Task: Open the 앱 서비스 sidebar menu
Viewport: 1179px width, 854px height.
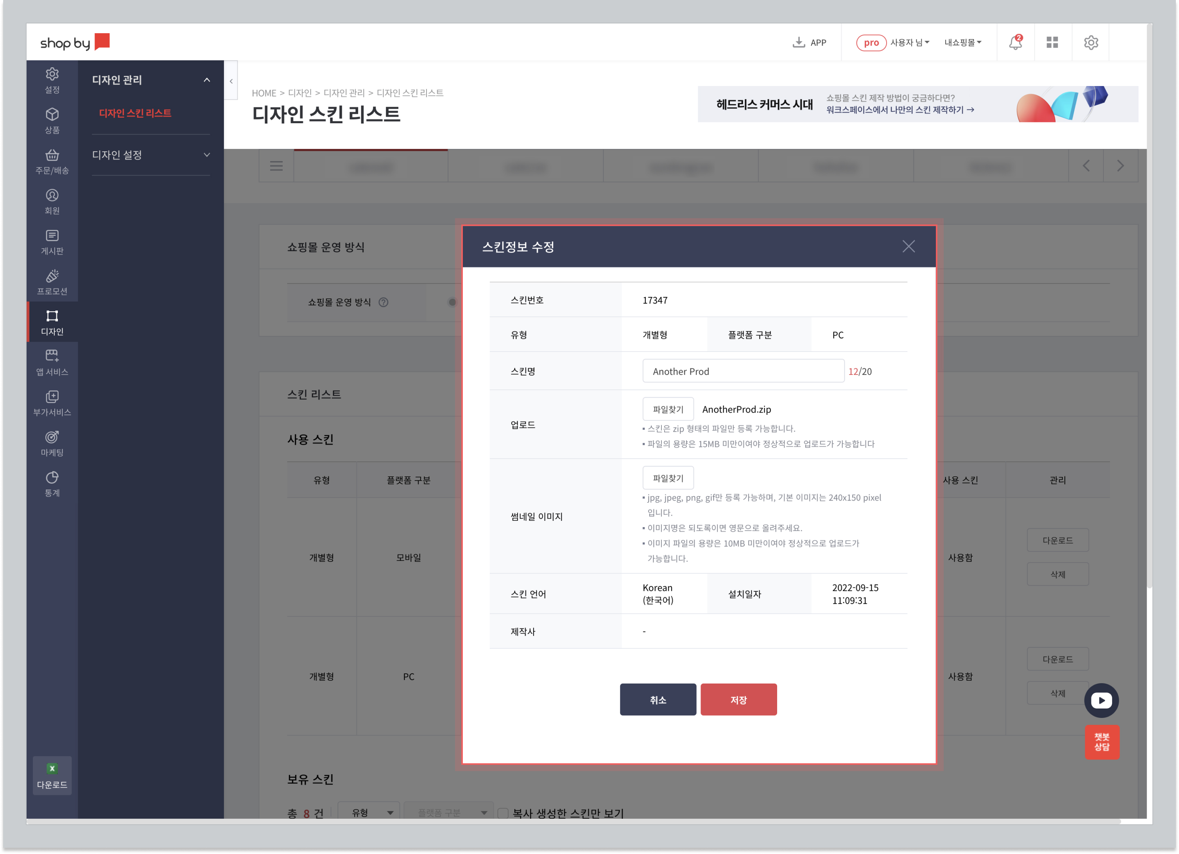Action: coord(52,362)
